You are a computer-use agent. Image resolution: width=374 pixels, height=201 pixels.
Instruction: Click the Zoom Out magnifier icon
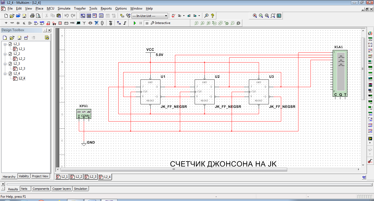261,16
